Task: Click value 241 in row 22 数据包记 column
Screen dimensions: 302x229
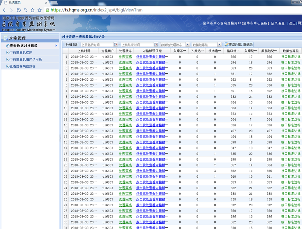Action: [x=269, y=177]
